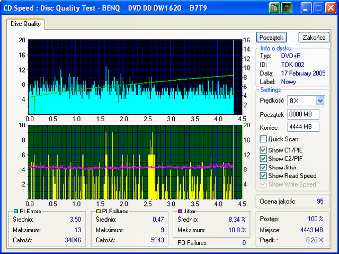
Task: Click PI Failures total value 5643
Action: coord(157,240)
